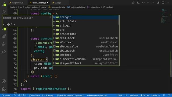This screenshot has height=97, width=172.
Task: Click the suggestion list scrollbar thumb
Action: [x=119, y=20]
